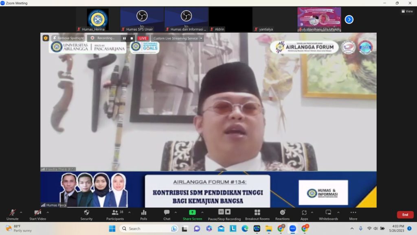Expand the Participants options caret
417x235 pixels.
129,212
